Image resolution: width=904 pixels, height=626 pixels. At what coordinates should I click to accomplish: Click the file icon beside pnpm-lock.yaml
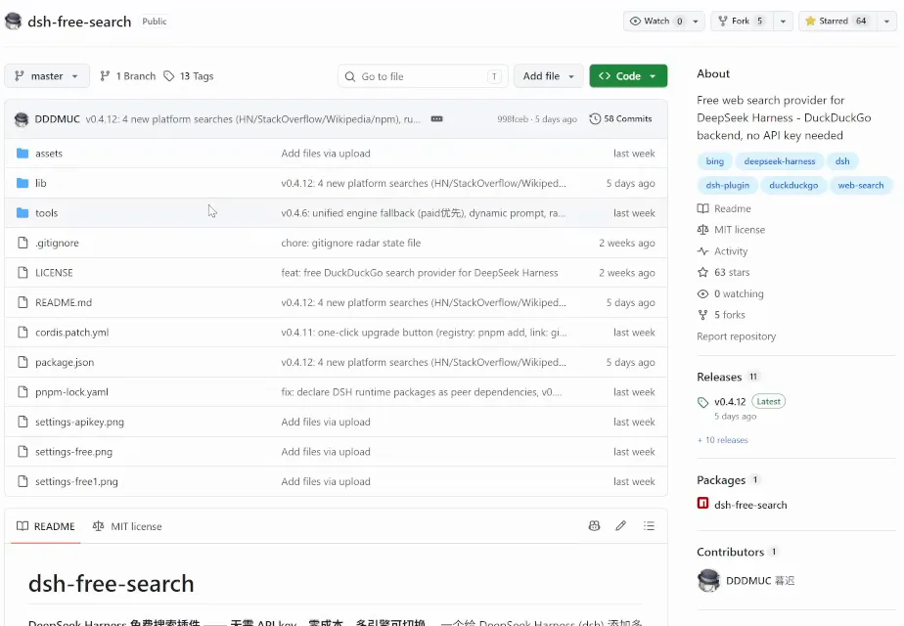click(x=23, y=392)
